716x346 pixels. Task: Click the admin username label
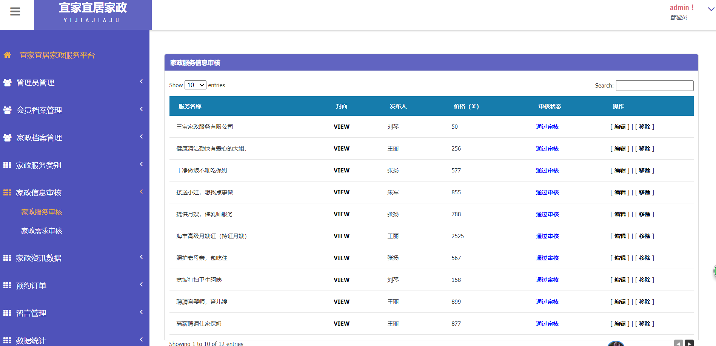[681, 8]
